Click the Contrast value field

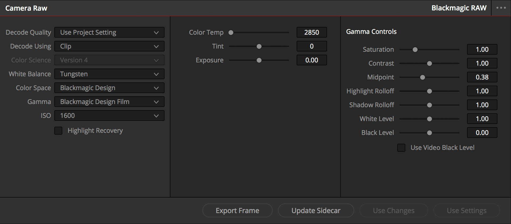pos(482,63)
